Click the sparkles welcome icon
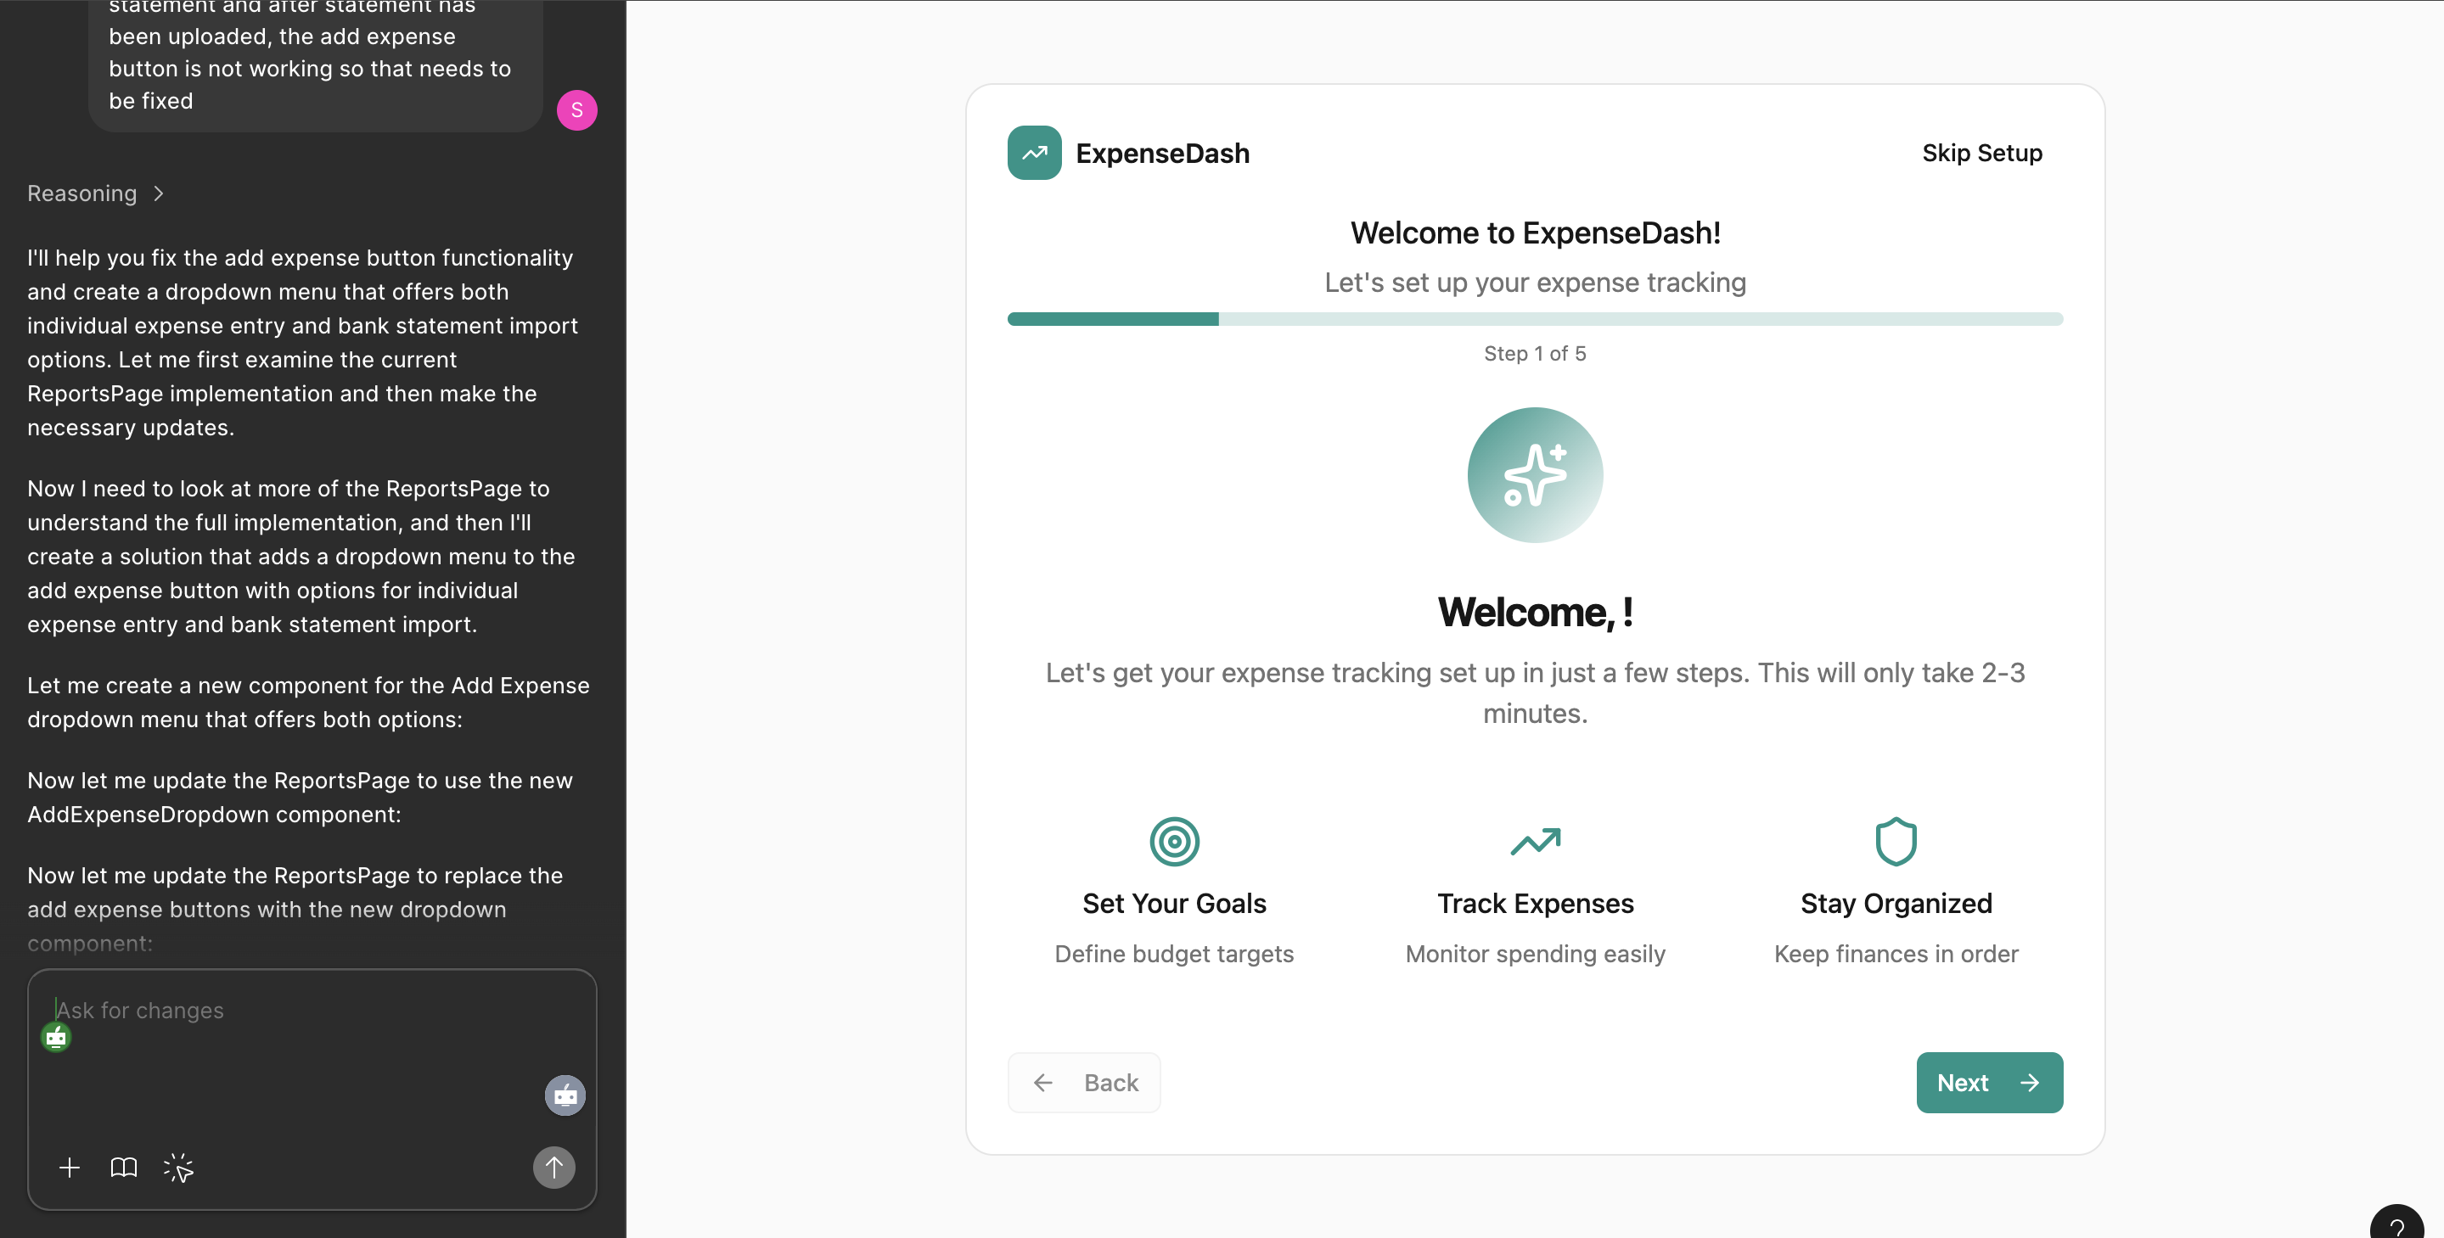Viewport: 2444px width, 1238px height. tap(1534, 474)
